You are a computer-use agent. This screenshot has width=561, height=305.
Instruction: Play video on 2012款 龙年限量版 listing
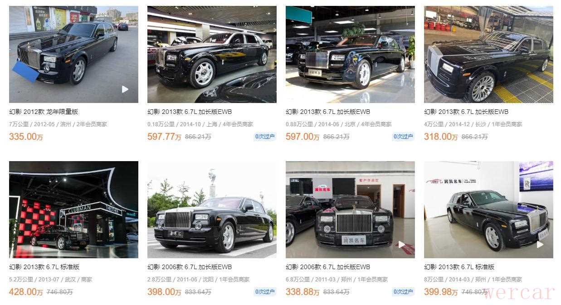point(125,89)
